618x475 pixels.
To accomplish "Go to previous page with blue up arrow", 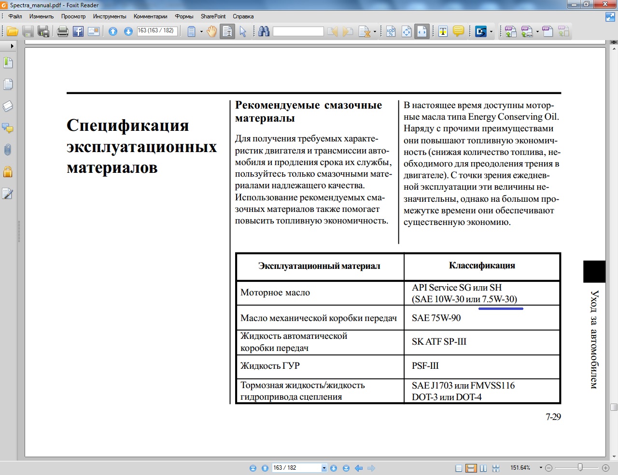I will point(113,32).
